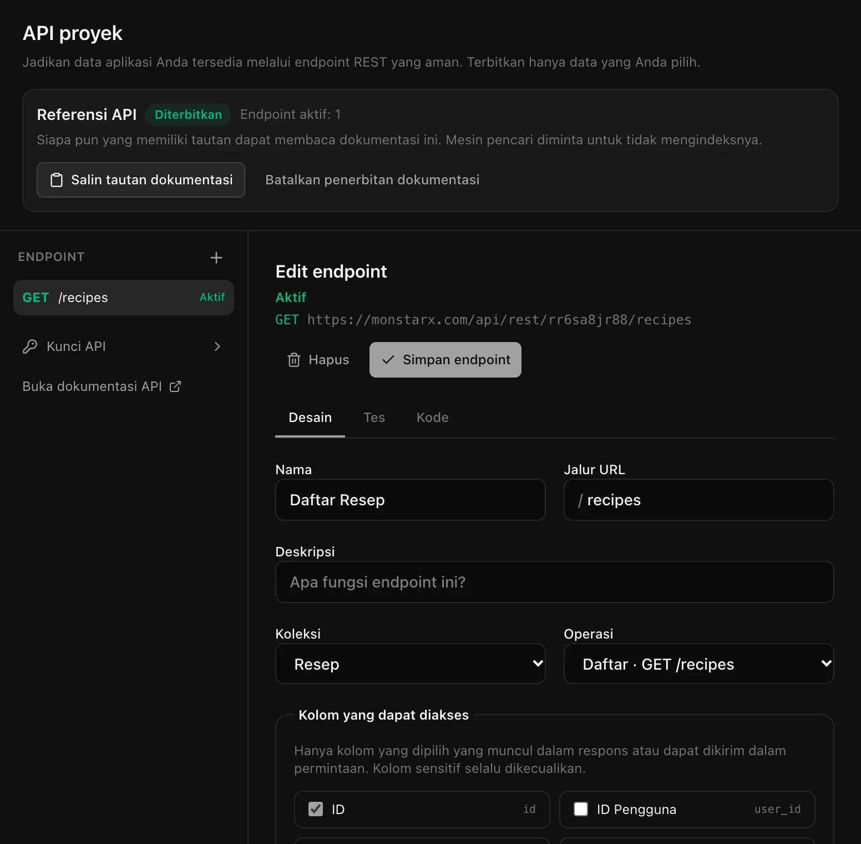
Task: Click the Diterbitkan status badge
Action: [188, 114]
